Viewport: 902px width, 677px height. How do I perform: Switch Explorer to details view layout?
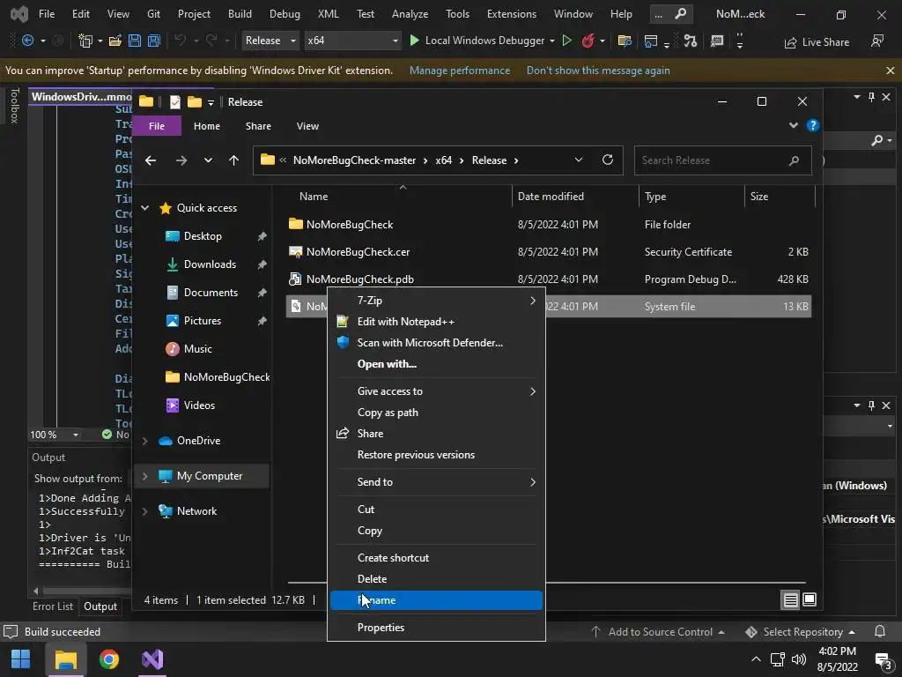pyautogui.click(x=790, y=599)
